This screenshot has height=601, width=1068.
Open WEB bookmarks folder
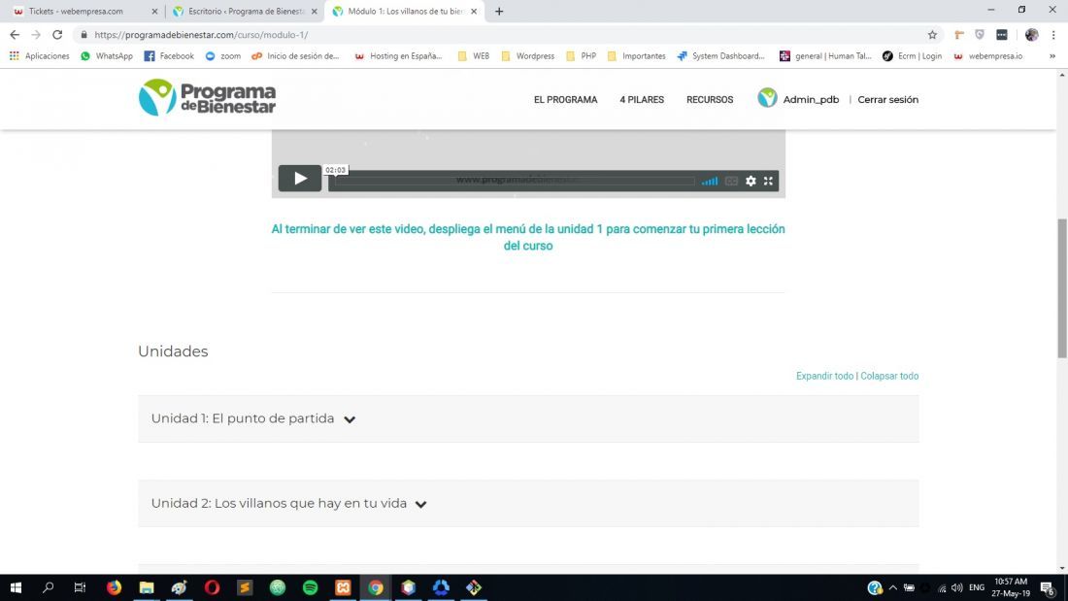474,56
